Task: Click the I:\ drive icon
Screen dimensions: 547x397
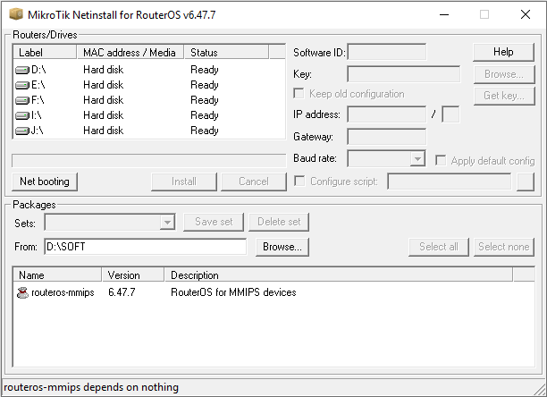Action: pos(22,115)
